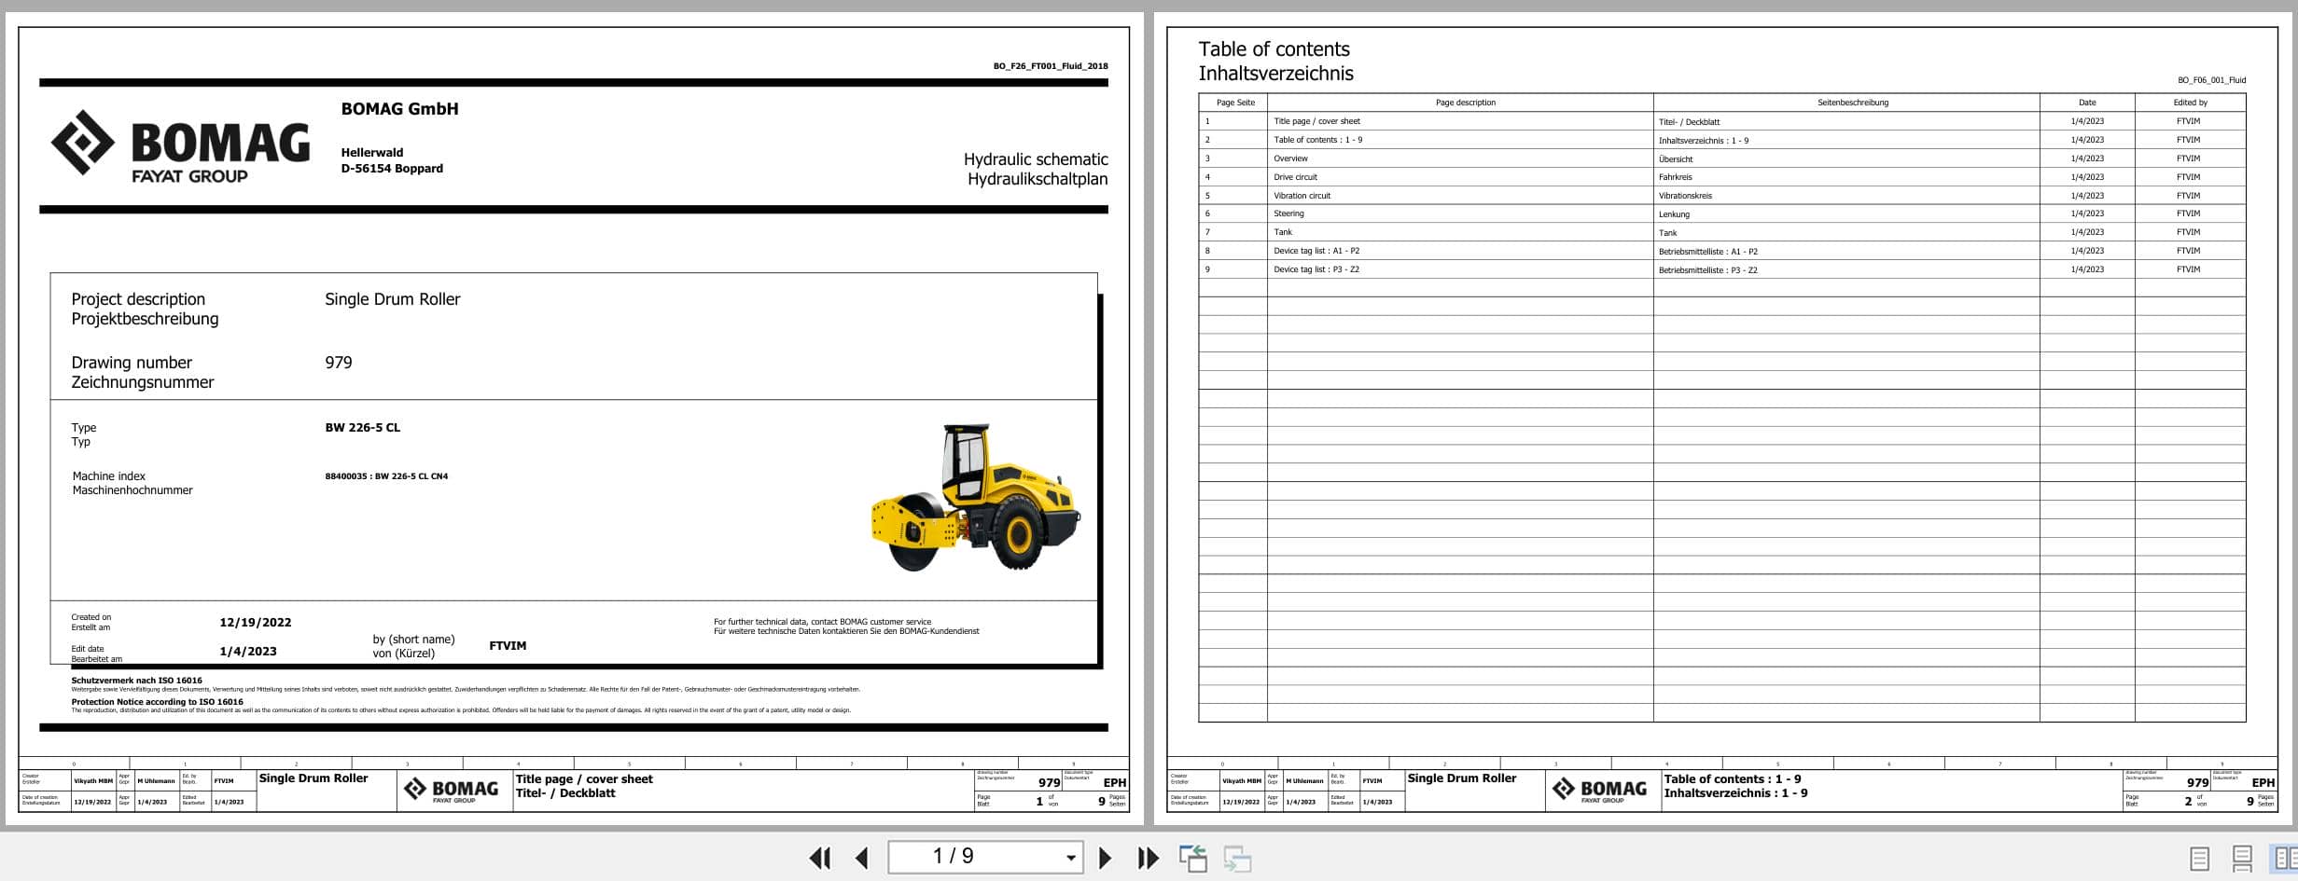The height and width of the screenshot is (881, 2298).
Task: Click German description 'Vibrationskreis'
Action: [1685, 196]
